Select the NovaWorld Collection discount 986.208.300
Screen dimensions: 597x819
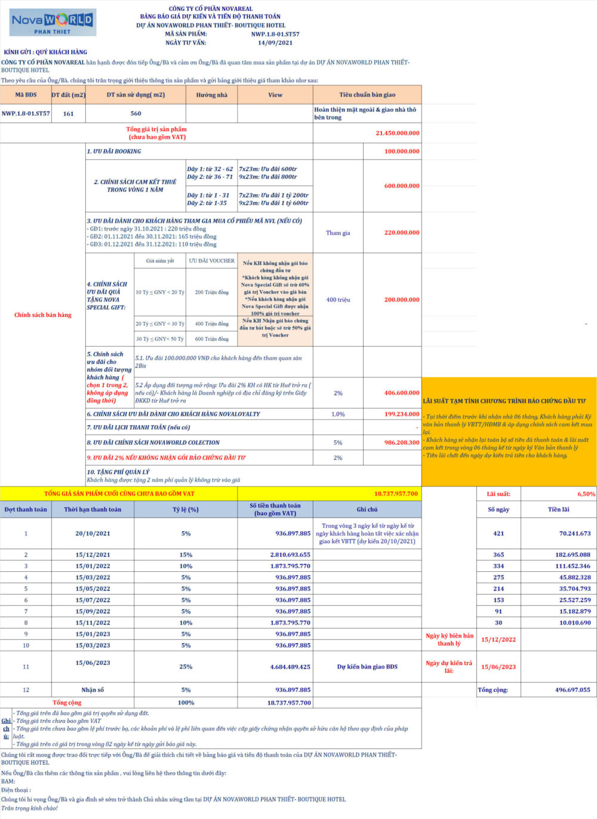[x=402, y=442]
